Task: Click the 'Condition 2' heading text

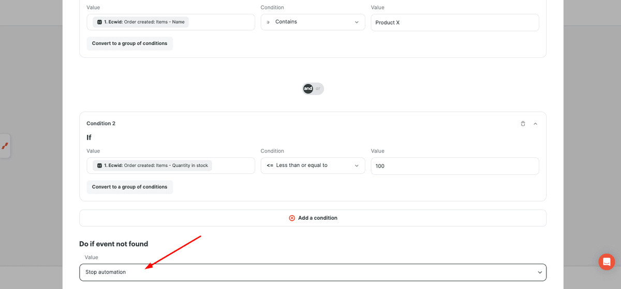Action: (x=101, y=124)
